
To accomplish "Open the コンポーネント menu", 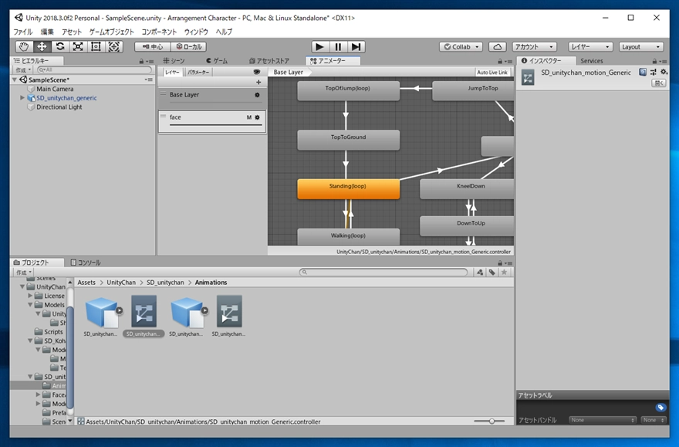I will click(x=159, y=32).
